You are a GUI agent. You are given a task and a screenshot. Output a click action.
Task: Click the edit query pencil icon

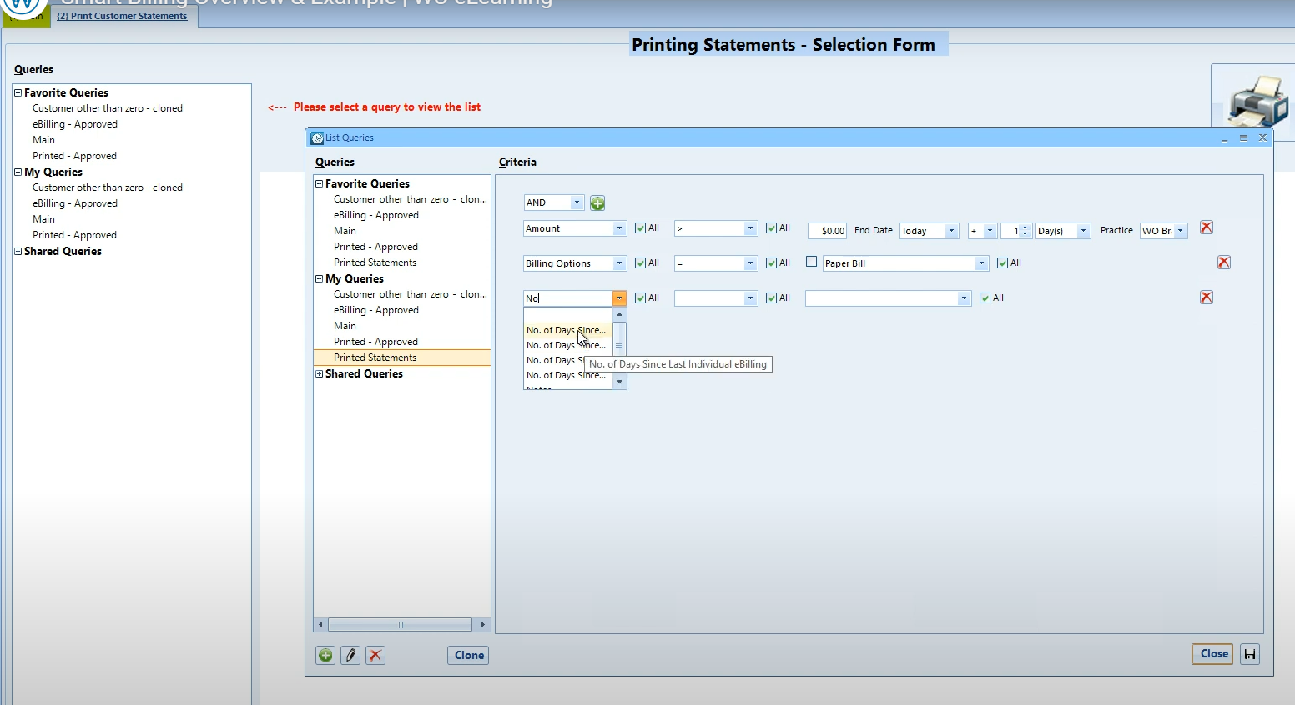(350, 655)
